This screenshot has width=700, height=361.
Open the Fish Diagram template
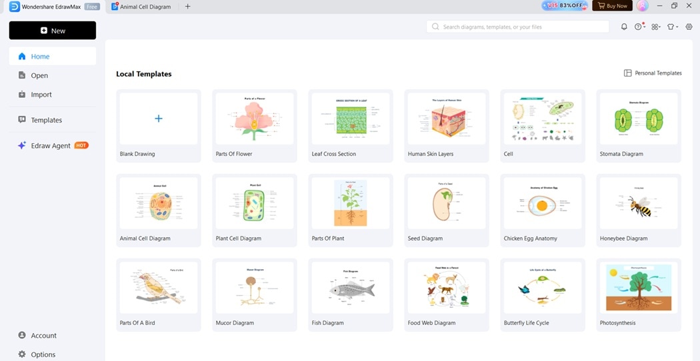(351, 295)
